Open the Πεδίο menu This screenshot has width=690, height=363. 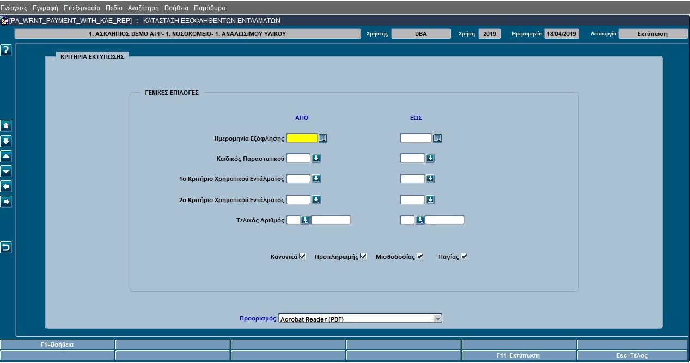pyautogui.click(x=114, y=8)
